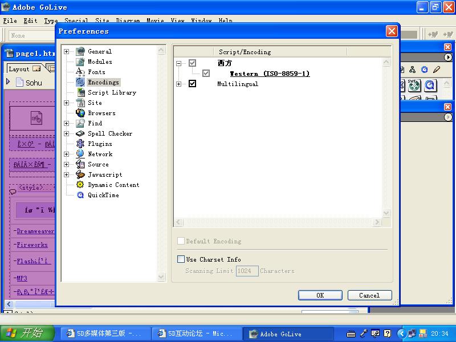Uncheck the Multilingual encoding checkbox

click(192, 84)
